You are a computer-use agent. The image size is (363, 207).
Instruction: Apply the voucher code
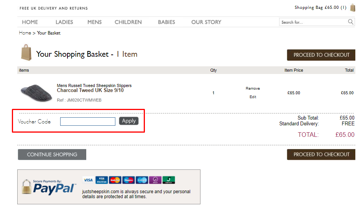129,121
